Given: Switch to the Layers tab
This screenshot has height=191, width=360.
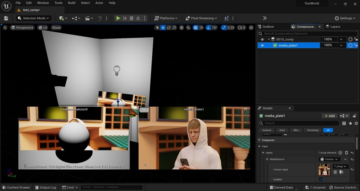Looking at the screenshot, I should (x=333, y=27).
